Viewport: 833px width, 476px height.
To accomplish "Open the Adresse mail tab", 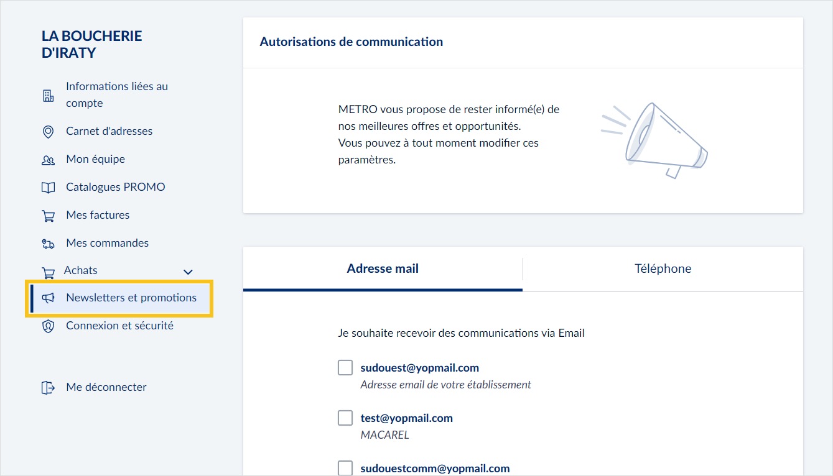I will (383, 268).
